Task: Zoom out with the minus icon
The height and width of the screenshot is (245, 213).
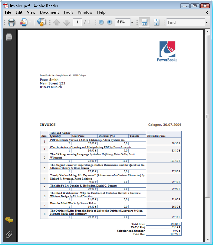Action: tap(101, 22)
